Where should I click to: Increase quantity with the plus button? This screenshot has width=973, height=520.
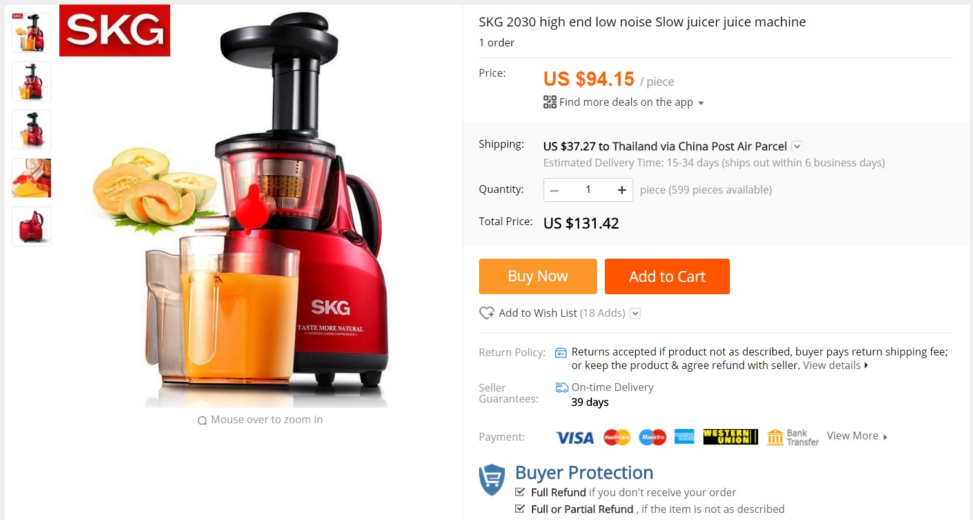point(622,190)
